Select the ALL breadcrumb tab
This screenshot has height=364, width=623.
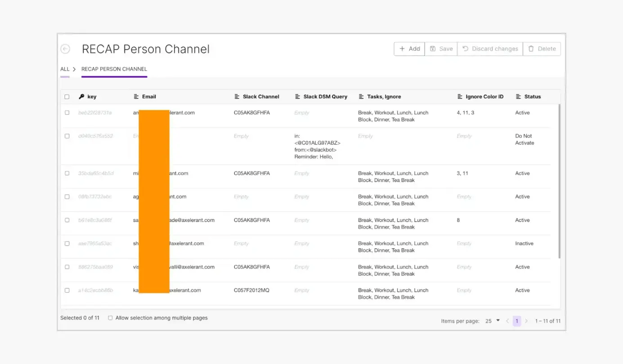pyautogui.click(x=65, y=69)
